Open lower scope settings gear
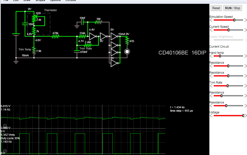This screenshot has width=247, height=155. (x=5, y=151)
